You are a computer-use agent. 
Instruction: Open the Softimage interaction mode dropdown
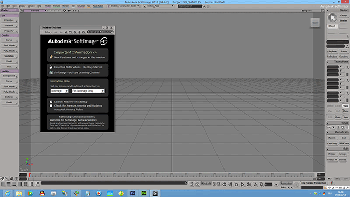(59, 91)
